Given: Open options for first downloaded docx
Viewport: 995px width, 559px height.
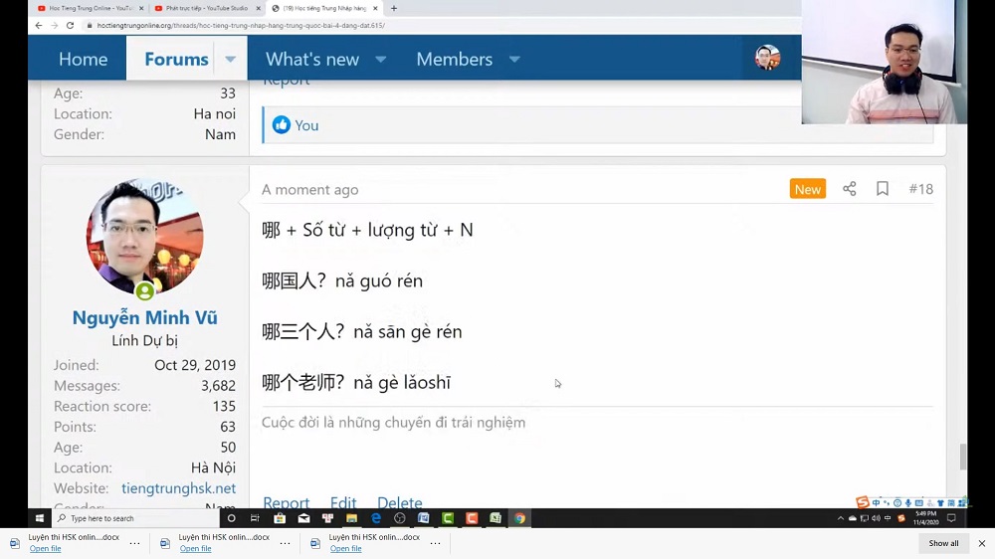Looking at the screenshot, I should (x=135, y=543).
